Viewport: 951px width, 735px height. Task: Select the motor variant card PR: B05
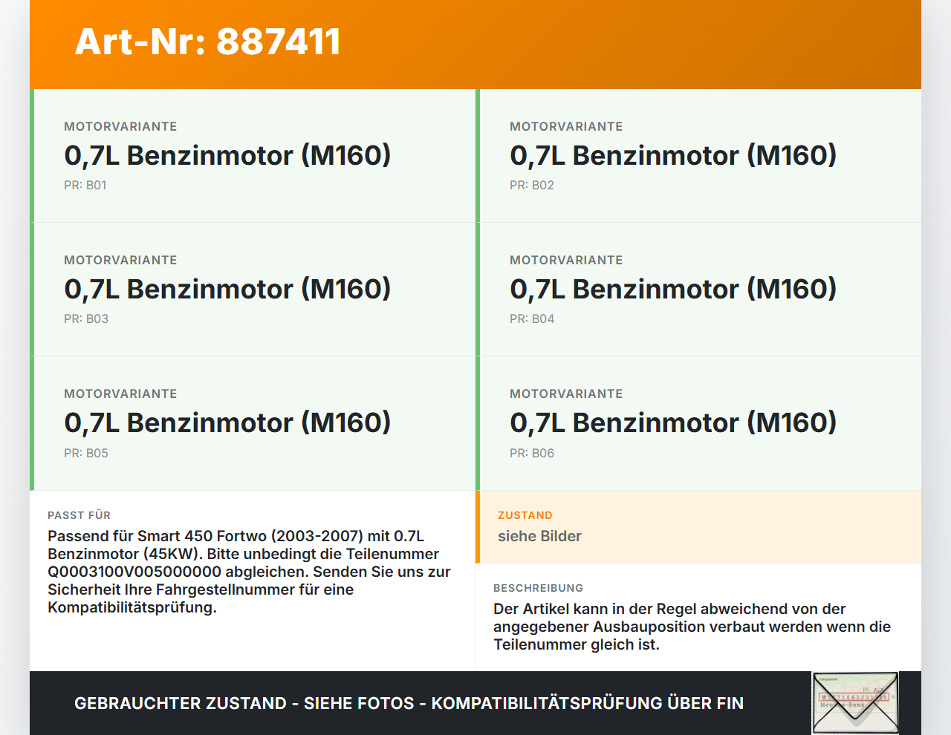[x=253, y=423]
